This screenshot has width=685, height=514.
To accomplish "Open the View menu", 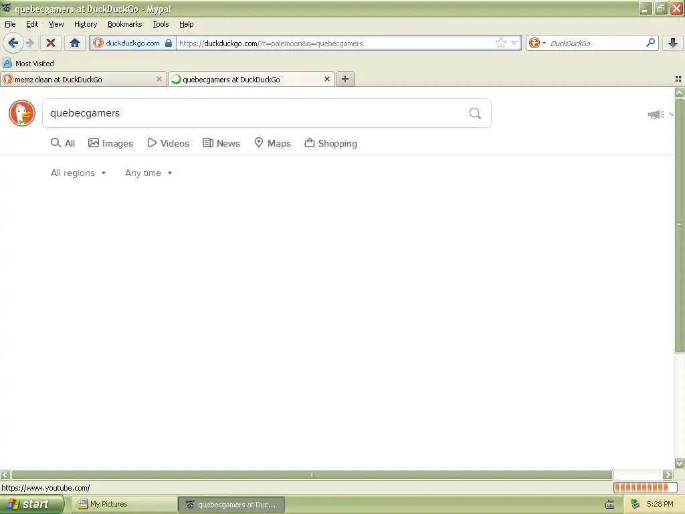I will [56, 24].
